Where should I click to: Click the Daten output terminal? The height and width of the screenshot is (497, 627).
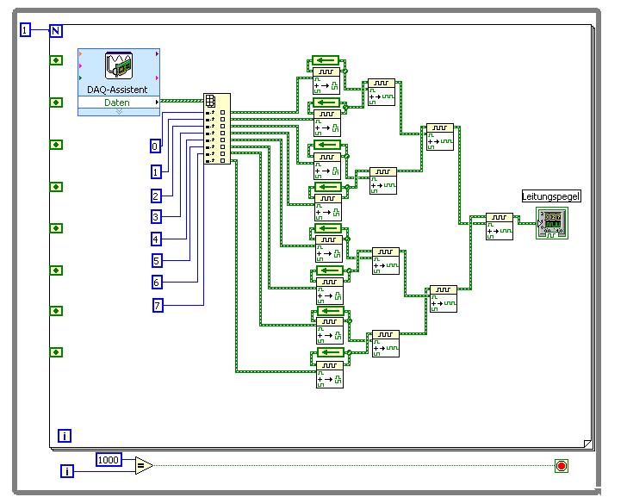[x=118, y=103]
